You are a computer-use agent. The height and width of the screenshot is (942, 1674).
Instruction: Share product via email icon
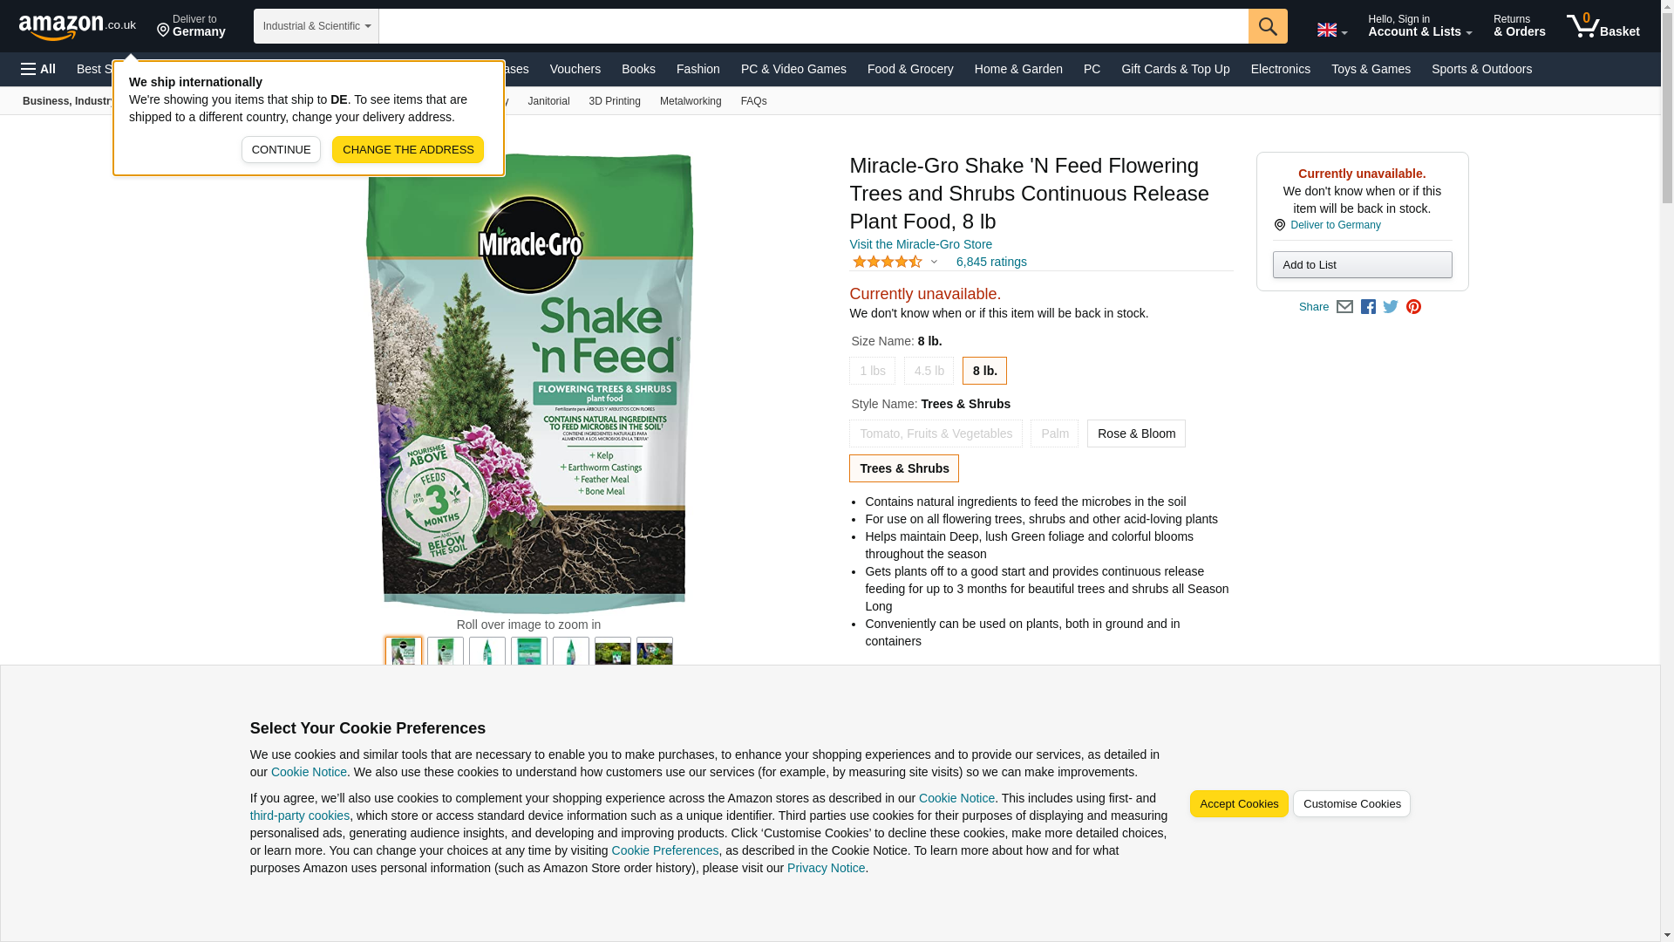tap(1344, 307)
